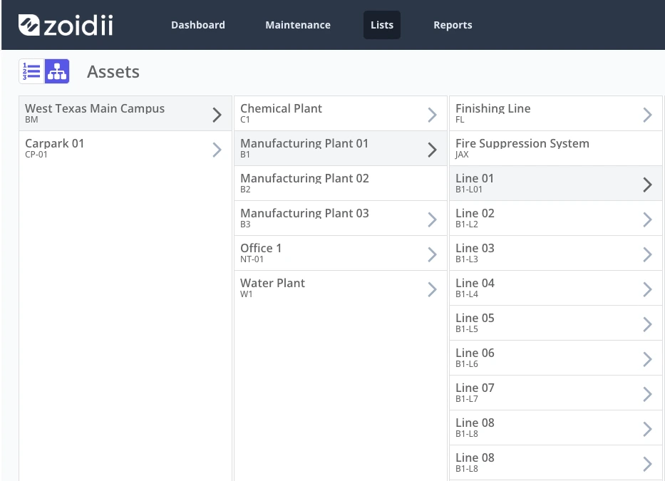The width and height of the screenshot is (665, 481).
Task: Expand Line 03 chevron
Action: click(x=647, y=254)
